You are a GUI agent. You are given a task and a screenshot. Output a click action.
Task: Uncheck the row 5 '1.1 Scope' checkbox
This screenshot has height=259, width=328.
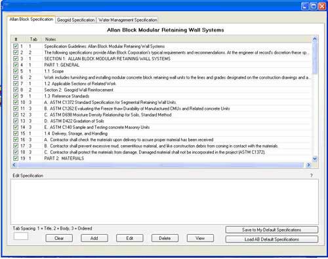pos(16,71)
